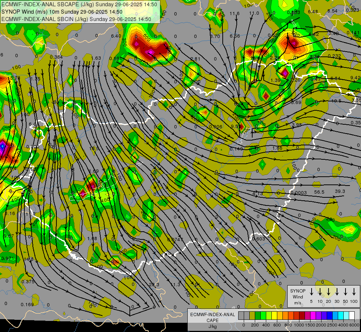This screenshot has width=361, height=332.
Task: Click the ECMWF-INDEX-ANAL CAPE legend label
Action: [212, 318]
